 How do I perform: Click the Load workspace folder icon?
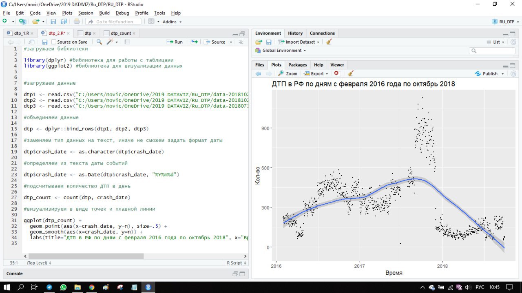click(x=259, y=42)
